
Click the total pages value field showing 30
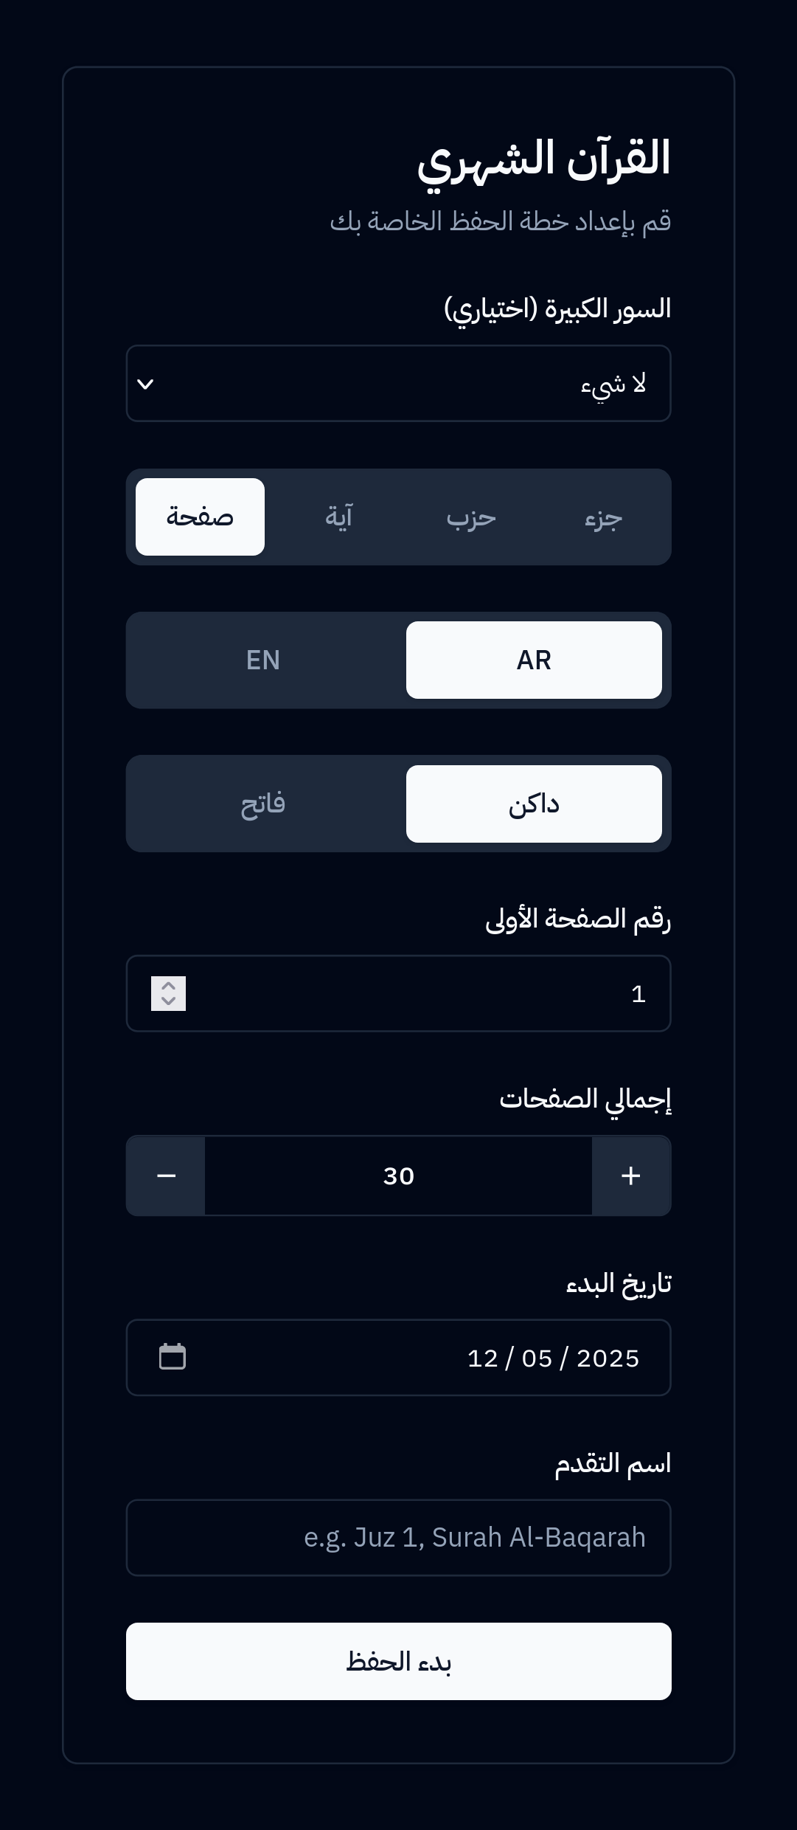pyautogui.click(x=398, y=1175)
